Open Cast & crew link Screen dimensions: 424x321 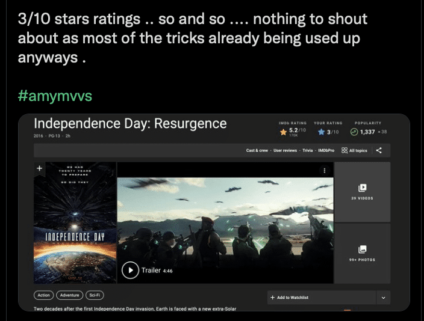click(x=257, y=150)
